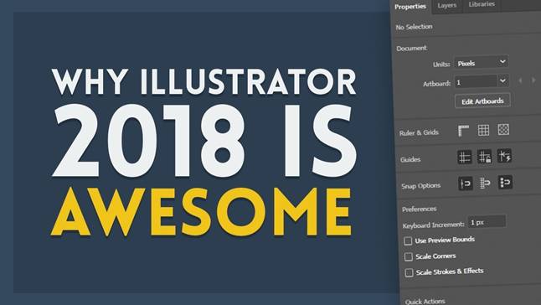Lock guides icon with padlock
Viewport: 541px width, 305px height.
pyautogui.click(x=485, y=157)
